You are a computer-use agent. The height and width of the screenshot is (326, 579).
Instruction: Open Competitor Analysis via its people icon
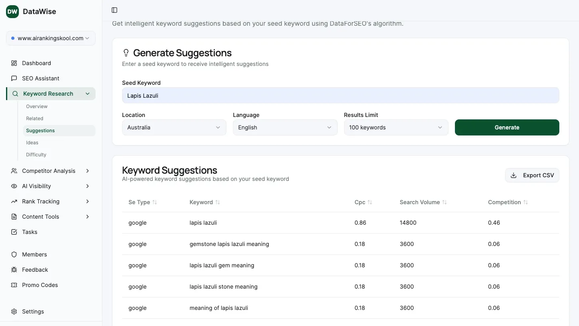pos(13,171)
